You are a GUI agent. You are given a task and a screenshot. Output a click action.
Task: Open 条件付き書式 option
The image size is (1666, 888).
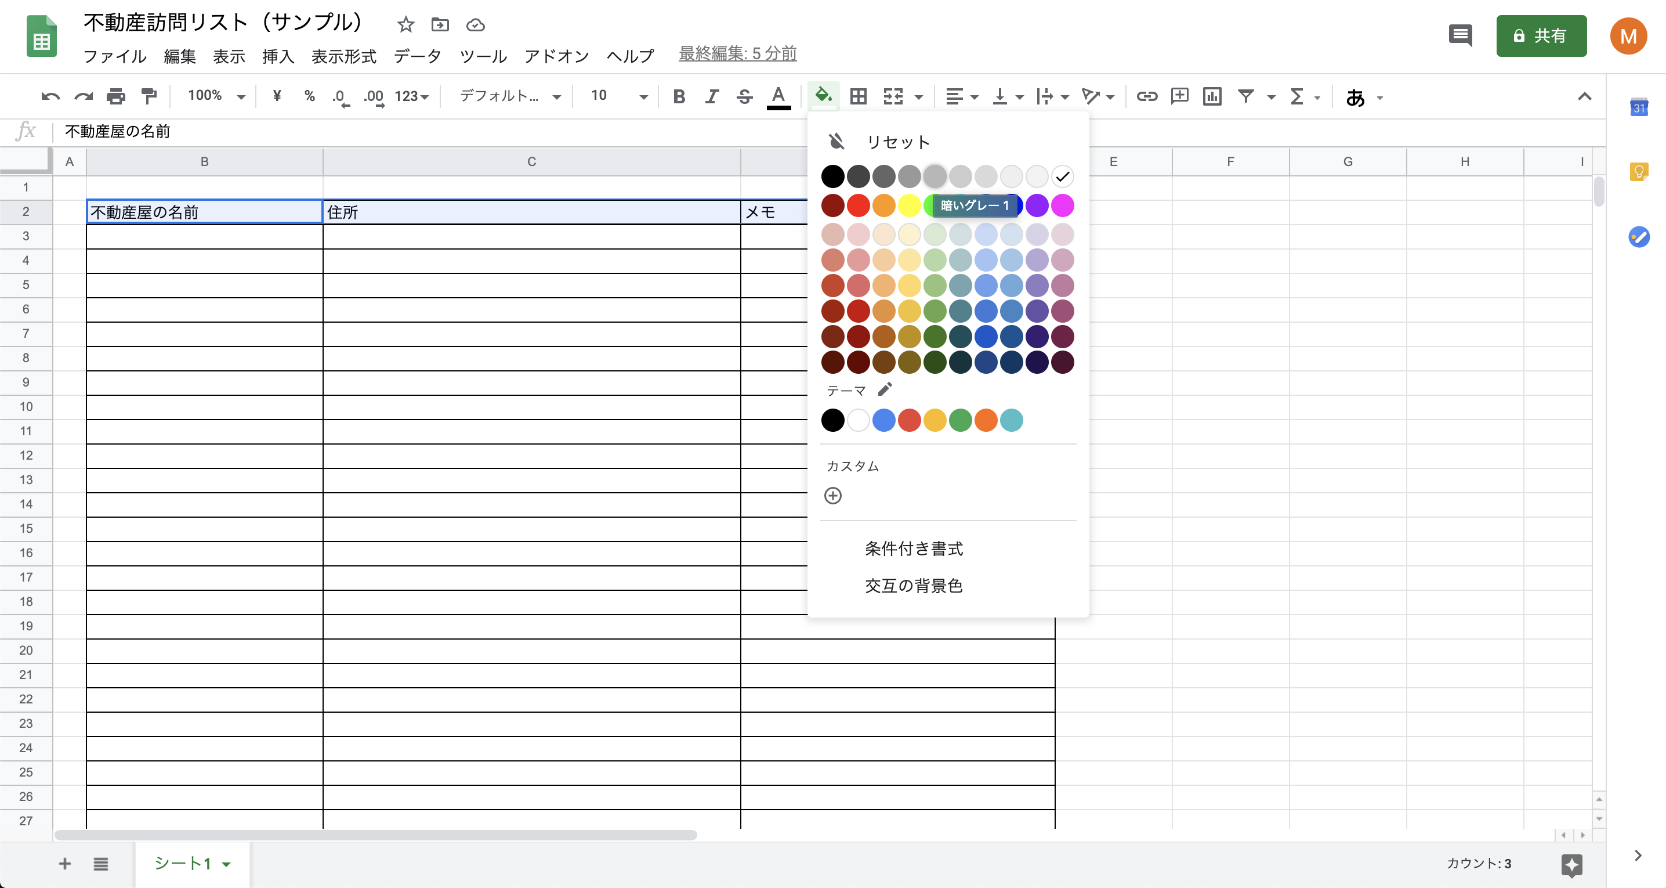[913, 549]
